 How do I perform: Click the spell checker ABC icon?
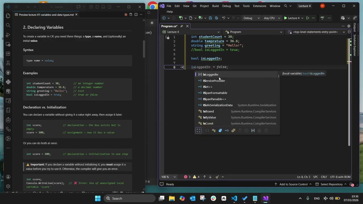322,18
